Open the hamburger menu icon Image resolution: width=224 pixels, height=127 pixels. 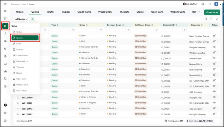click(x=5, y=4)
